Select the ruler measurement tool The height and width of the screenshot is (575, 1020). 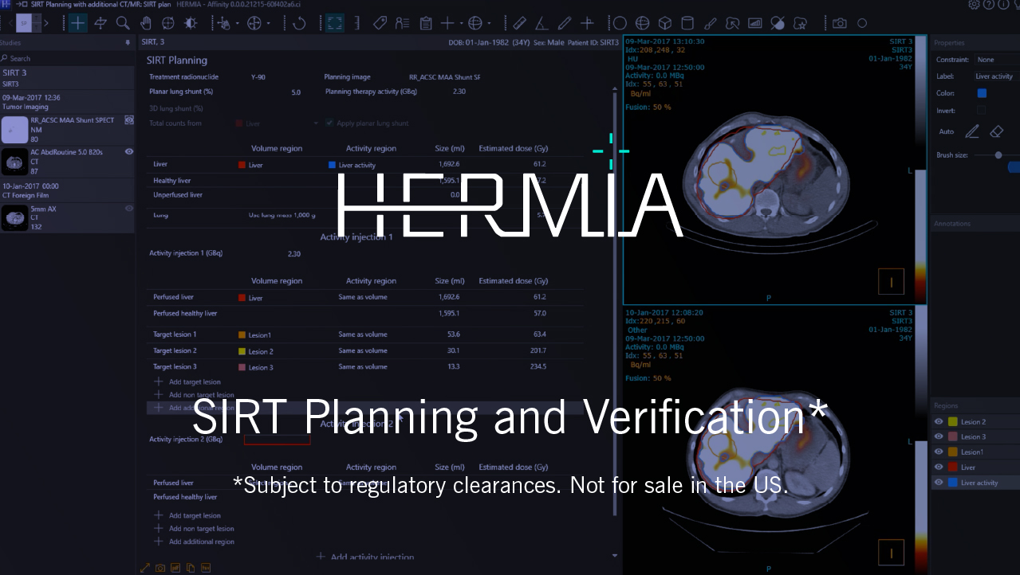519,23
